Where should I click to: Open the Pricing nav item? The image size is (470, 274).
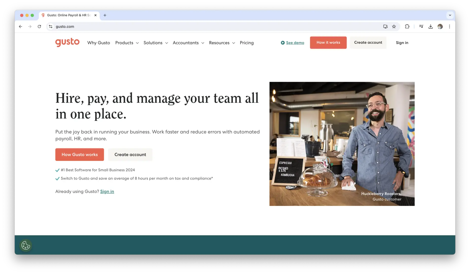click(247, 43)
